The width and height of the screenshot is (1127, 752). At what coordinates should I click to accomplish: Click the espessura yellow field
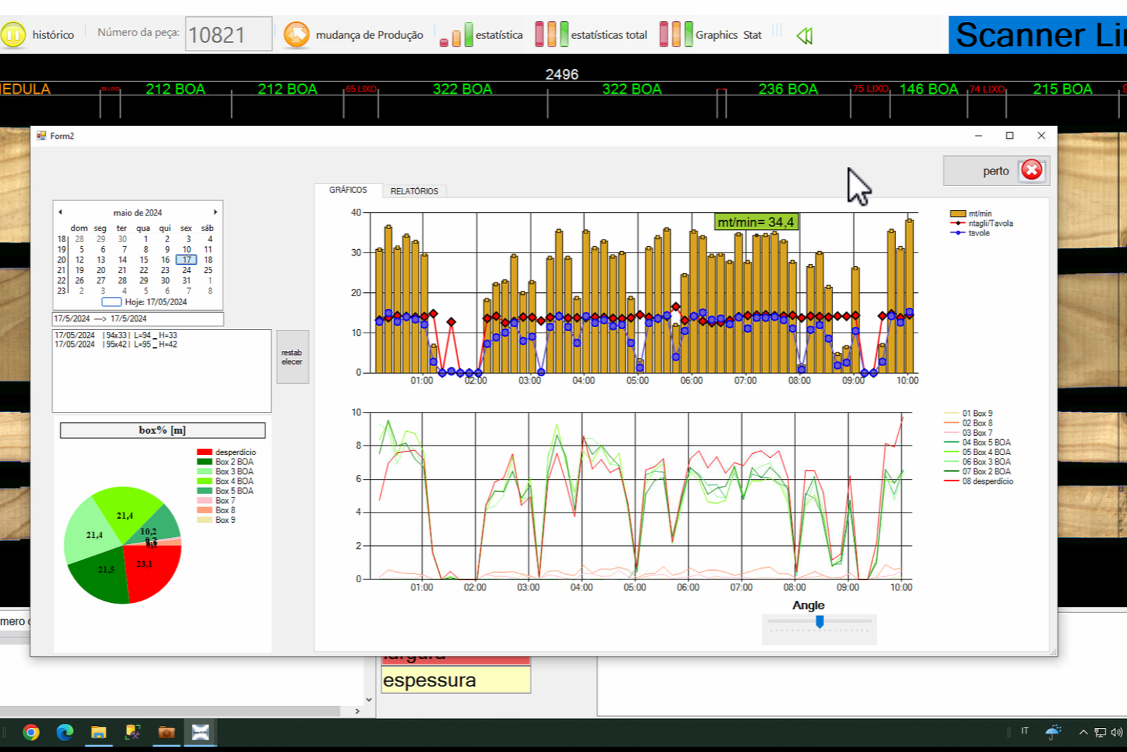[455, 680]
